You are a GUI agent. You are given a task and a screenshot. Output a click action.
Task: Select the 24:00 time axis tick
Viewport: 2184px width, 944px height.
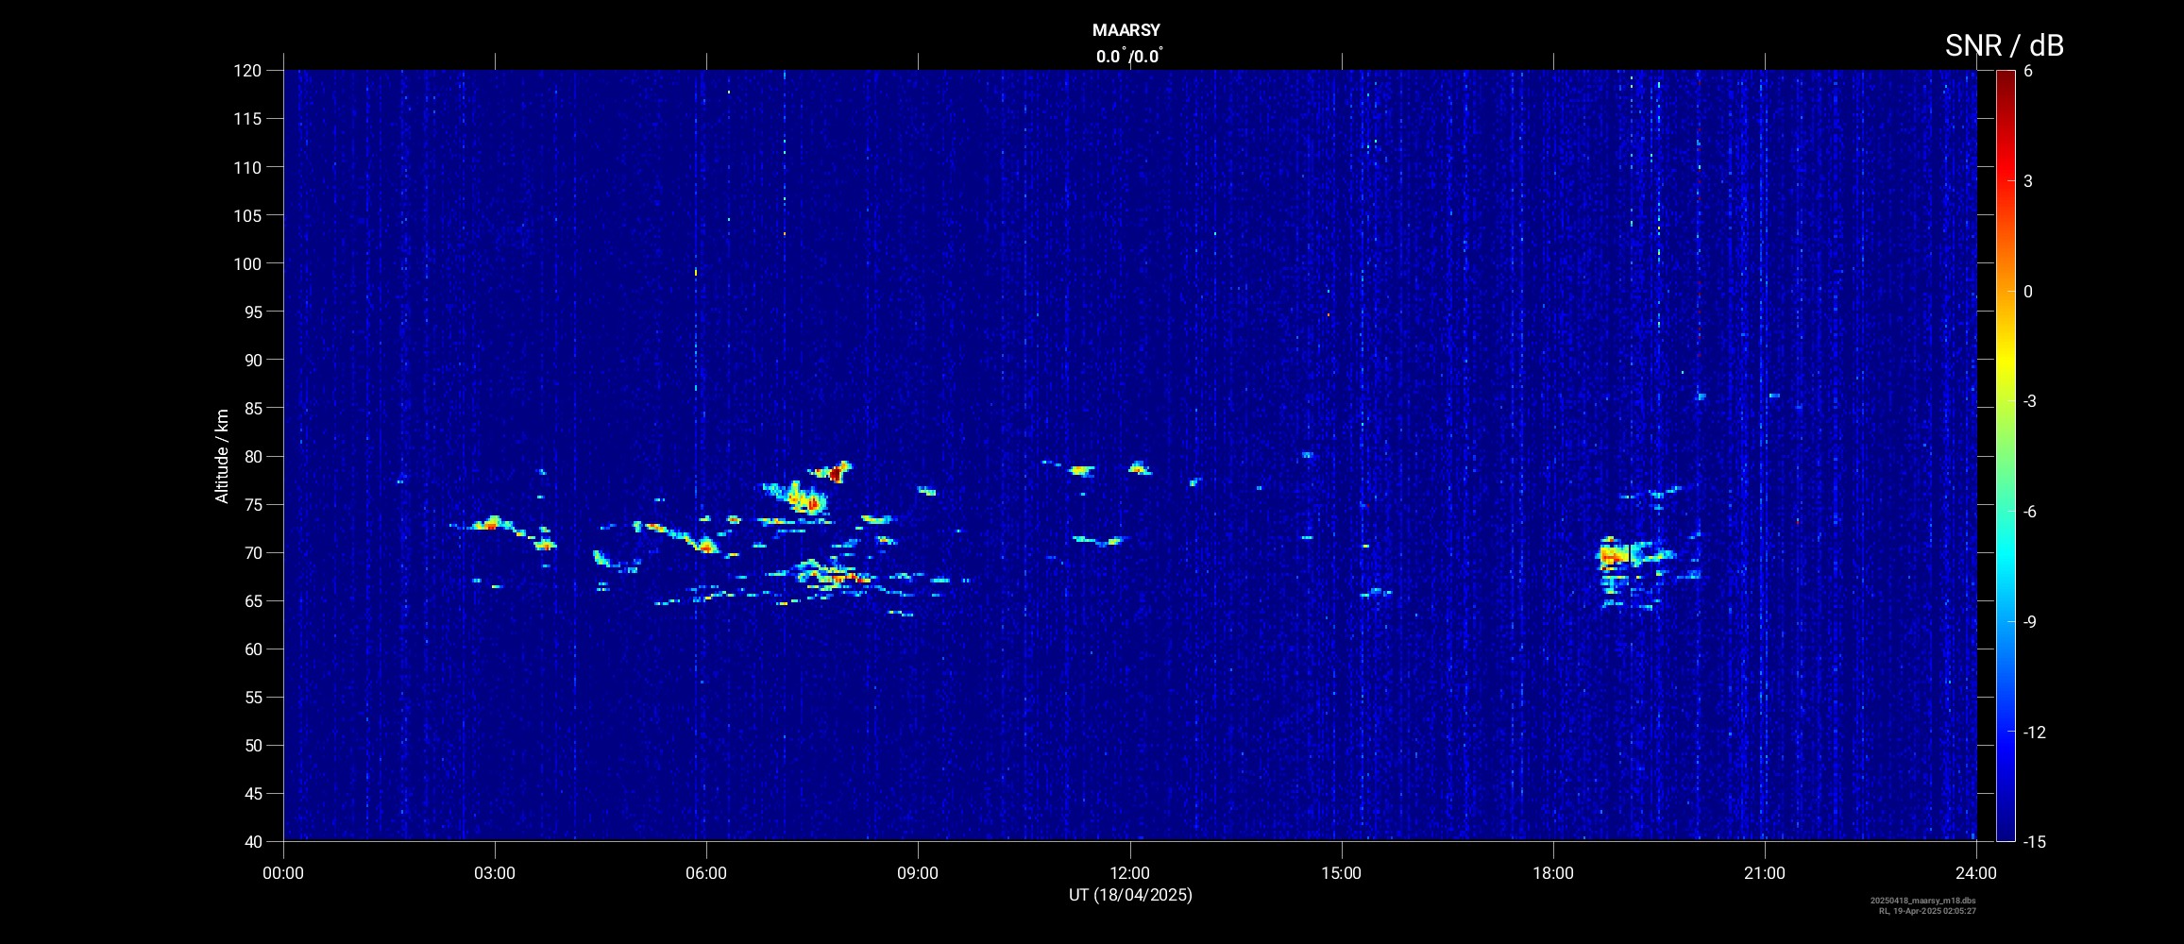(x=1976, y=873)
